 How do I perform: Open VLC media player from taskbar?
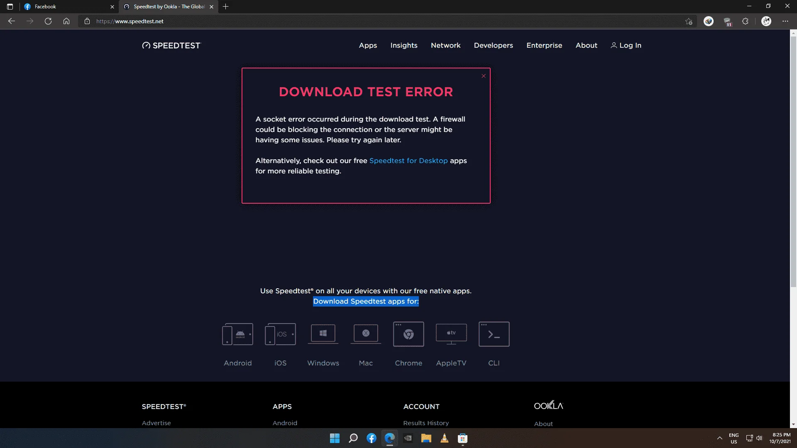[x=445, y=438]
